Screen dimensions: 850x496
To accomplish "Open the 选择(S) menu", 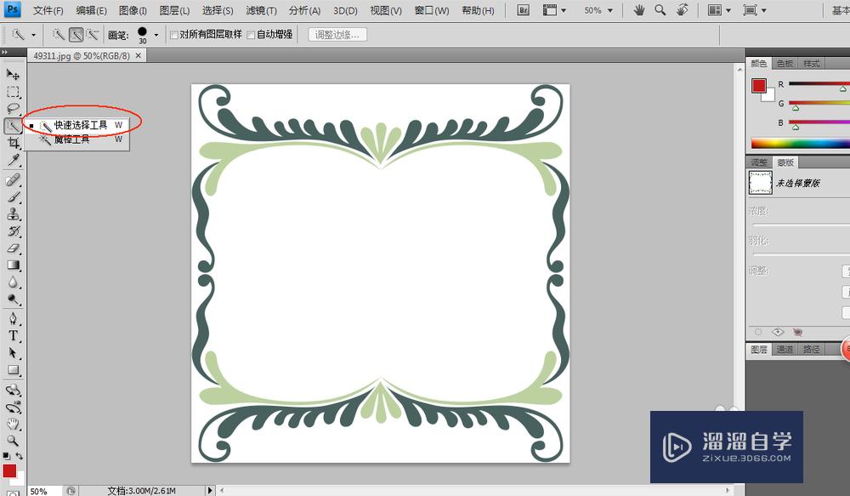I will click(218, 10).
